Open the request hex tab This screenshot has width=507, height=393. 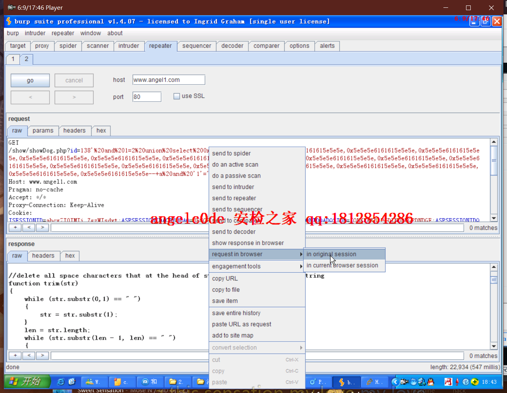click(x=101, y=131)
